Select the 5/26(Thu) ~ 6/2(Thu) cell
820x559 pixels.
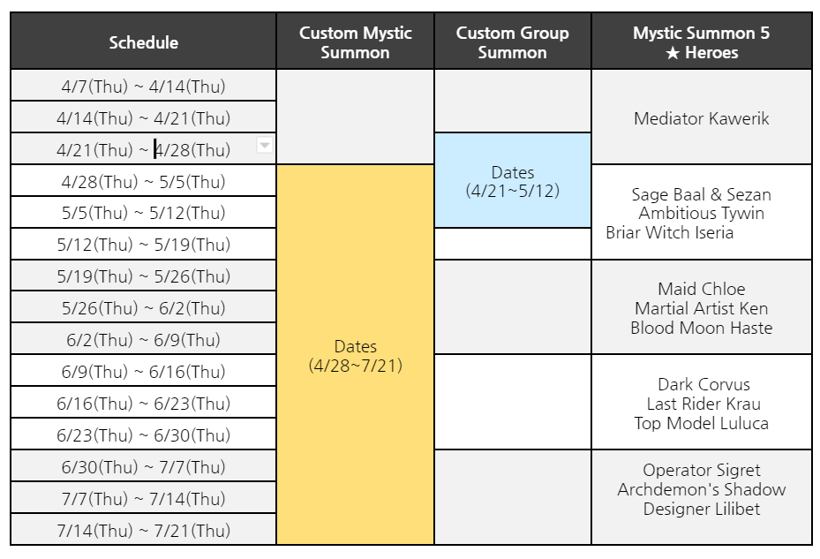[x=143, y=307]
